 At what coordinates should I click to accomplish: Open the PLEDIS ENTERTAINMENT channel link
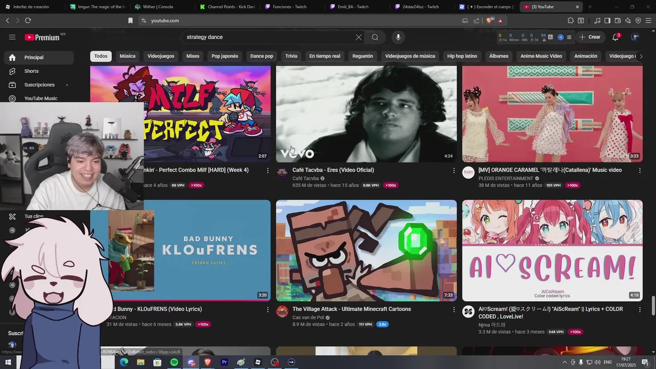[x=506, y=178]
